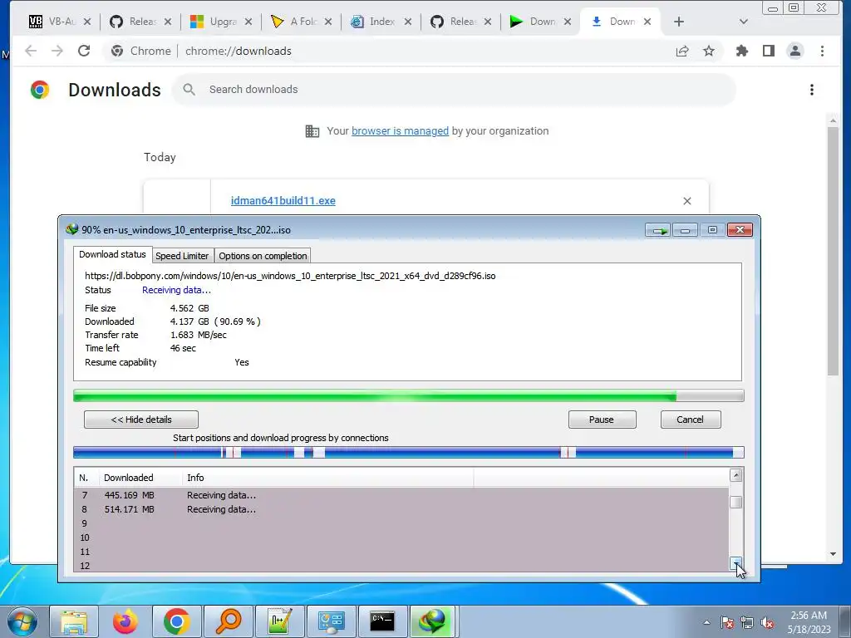
Task: Open the Action Center flag icon
Action: coord(726,622)
